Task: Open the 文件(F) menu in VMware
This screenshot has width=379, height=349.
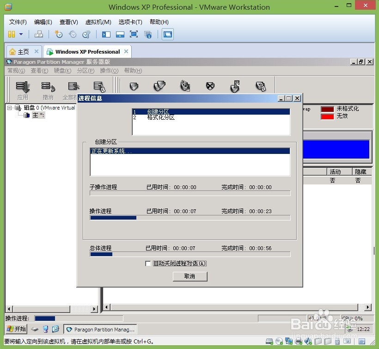Action: pos(18,22)
